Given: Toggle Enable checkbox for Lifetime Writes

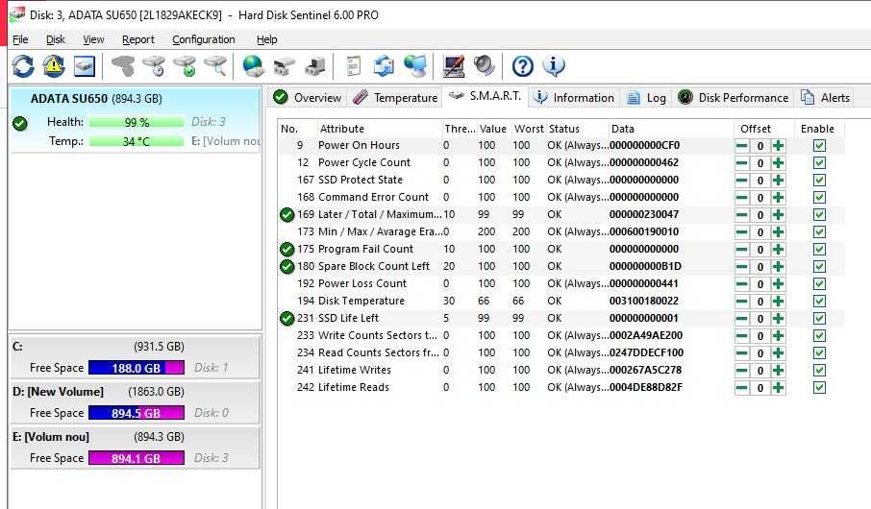Looking at the screenshot, I should 819,371.
